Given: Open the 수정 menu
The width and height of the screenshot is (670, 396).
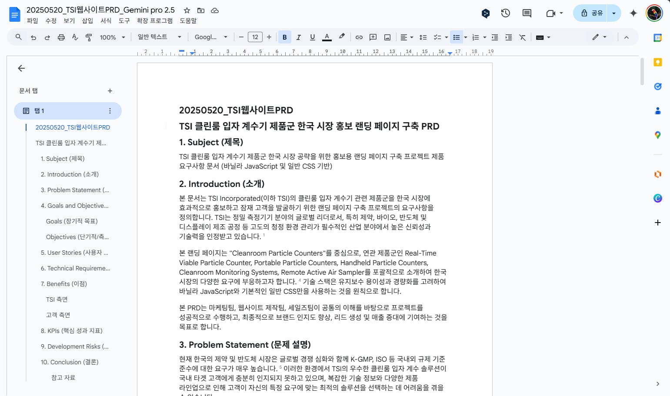Looking at the screenshot, I should (51, 20).
